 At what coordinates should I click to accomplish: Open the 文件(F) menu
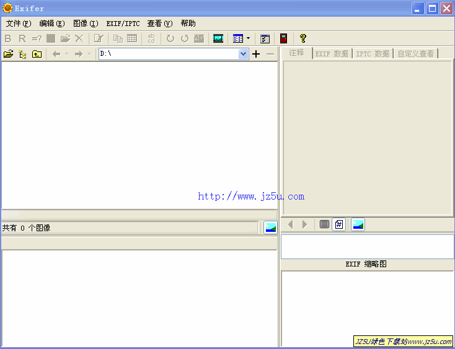pos(19,24)
